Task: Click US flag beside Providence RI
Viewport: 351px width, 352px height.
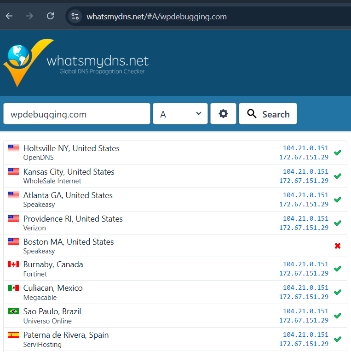Action: (13, 218)
